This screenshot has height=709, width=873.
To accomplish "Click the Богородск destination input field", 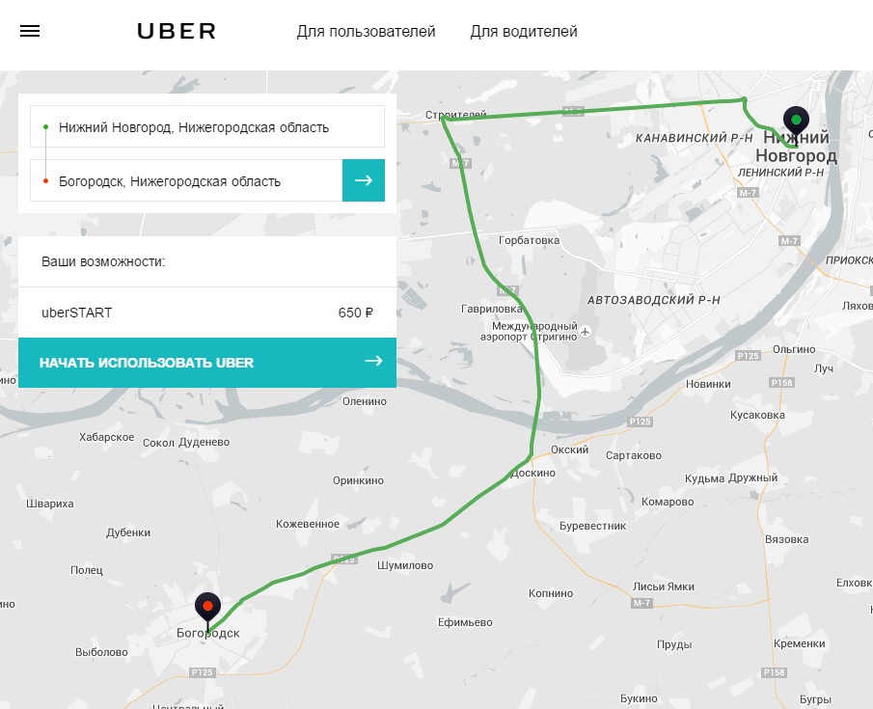I will pyautogui.click(x=186, y=180).
